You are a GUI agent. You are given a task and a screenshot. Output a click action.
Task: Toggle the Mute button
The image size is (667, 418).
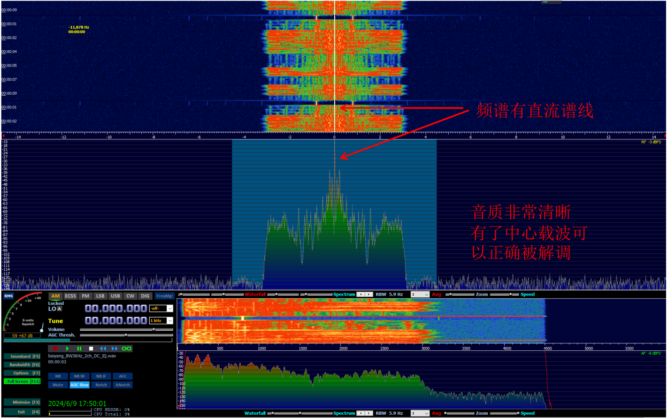click(x=58, y=385)
